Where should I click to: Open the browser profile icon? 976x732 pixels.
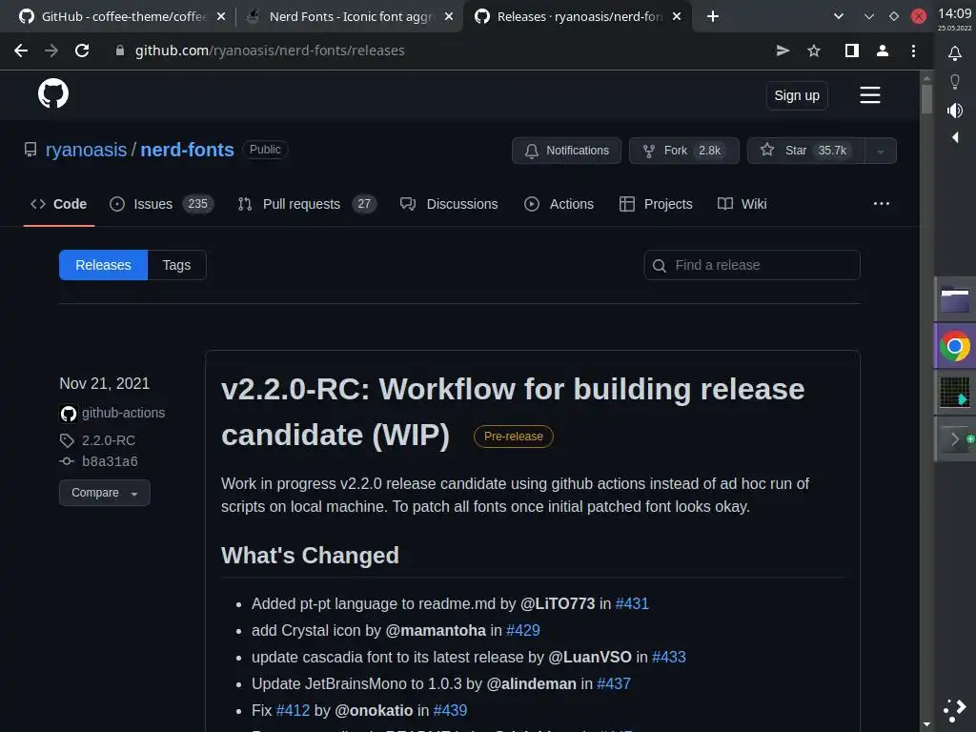pos(882,51)
